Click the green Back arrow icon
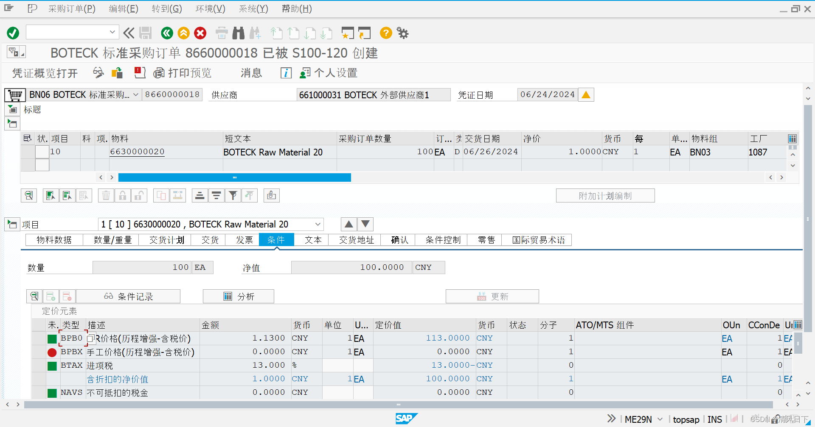 point(167,33)
